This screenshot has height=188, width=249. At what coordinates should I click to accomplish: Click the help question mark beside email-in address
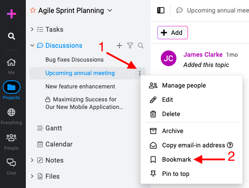pyautogui.click(x=230, y=145)
